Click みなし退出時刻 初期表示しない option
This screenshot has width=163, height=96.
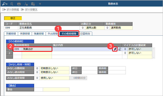pos(54,72)
